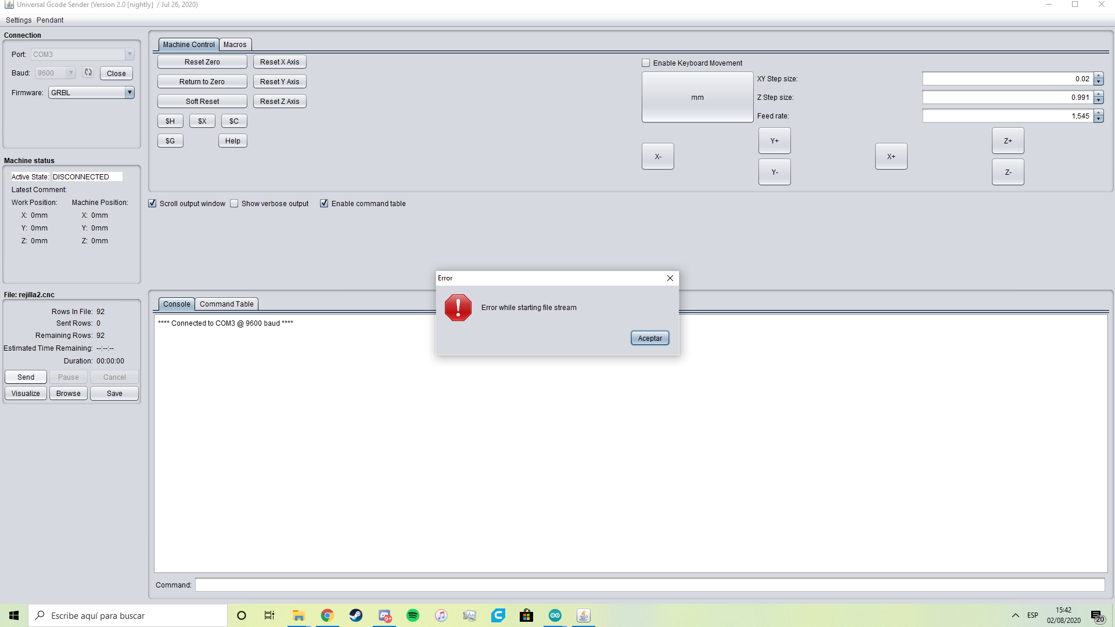The width and height of the screenshot is (1115, 627).
Task: Open Spotify from the taskbar
Action: [x=413, y=615]
